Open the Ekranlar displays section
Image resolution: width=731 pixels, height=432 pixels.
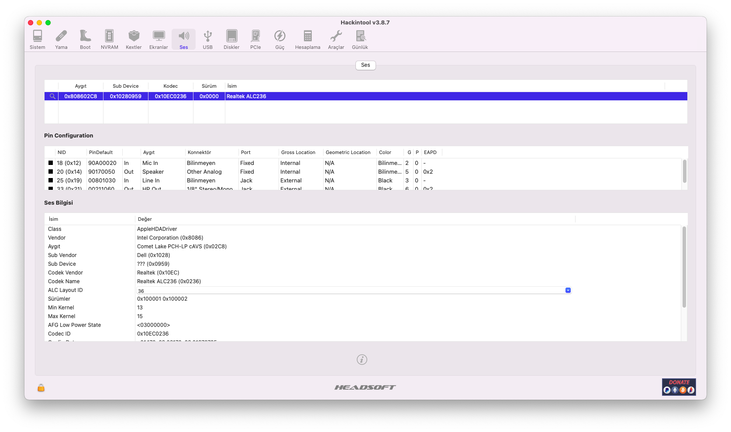[x=159, y=39]
